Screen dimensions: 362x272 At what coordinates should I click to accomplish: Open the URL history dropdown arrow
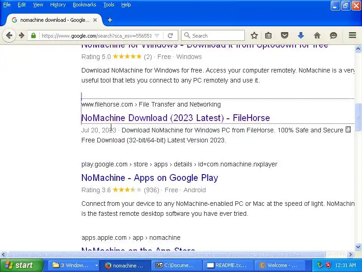[157, 36]
